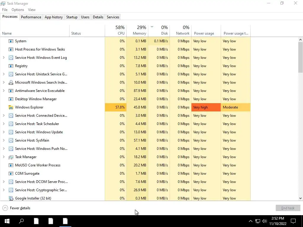Screen dimensions: 303x227
Task: Open the Options menu
Action: (x=18, y=10)
